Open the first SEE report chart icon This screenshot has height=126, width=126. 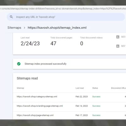coord(118,37)
